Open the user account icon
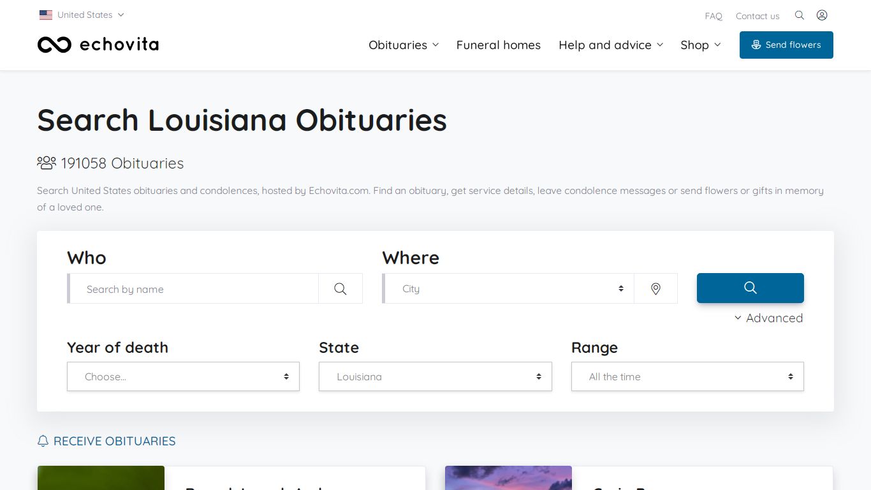The height and width of the screenshot is (490, 871). (x=822, y=15)
